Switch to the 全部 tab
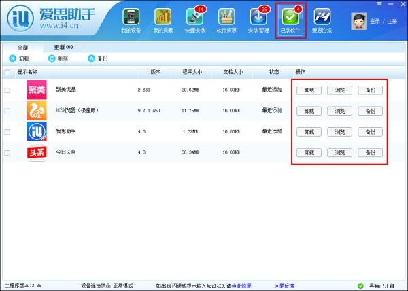408x291 pixels. 22,48
